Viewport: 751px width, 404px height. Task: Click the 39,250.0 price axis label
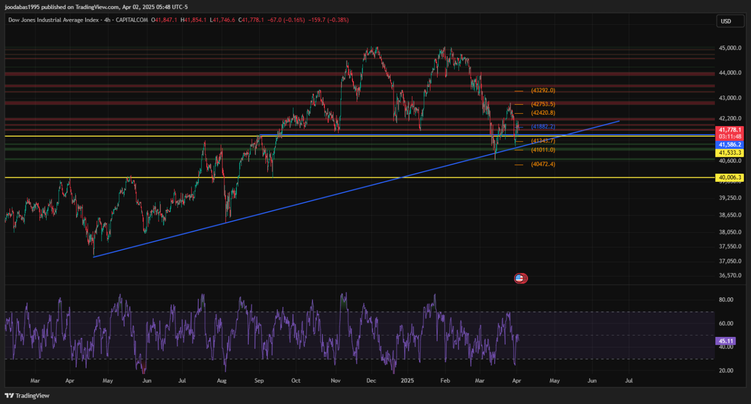[x=730, y=198]
